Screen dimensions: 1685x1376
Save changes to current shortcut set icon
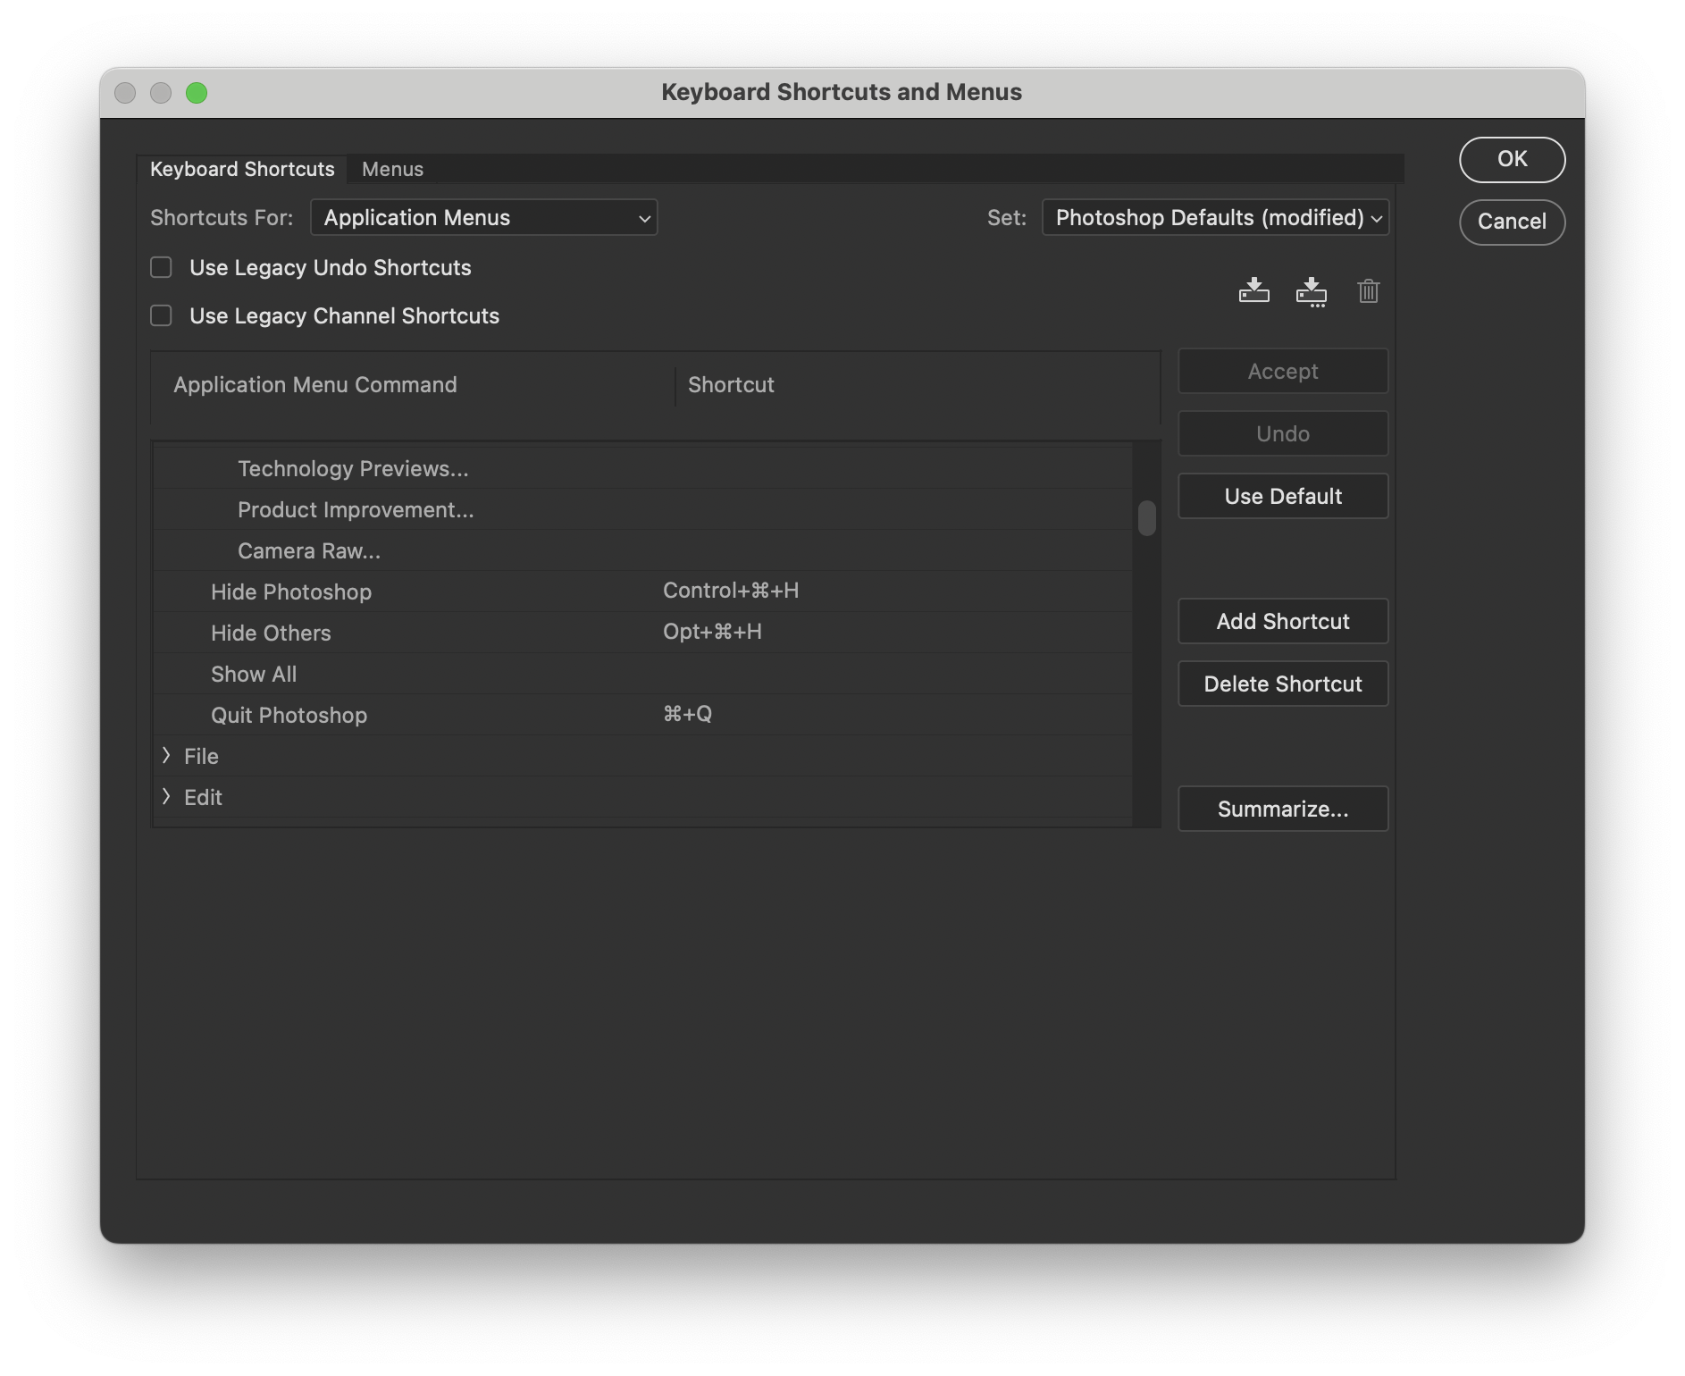point(1253,290)
